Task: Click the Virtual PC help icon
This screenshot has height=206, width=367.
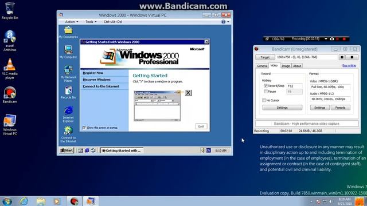Action: click(x=223, y=22)
